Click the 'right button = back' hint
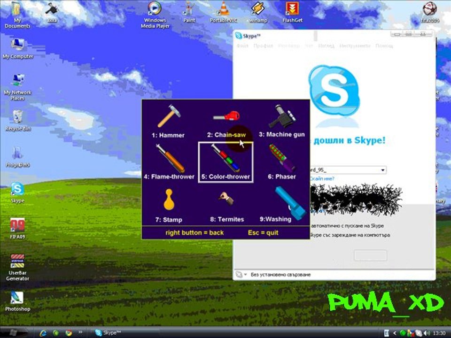The image size is (451, 338). [194, 233]
